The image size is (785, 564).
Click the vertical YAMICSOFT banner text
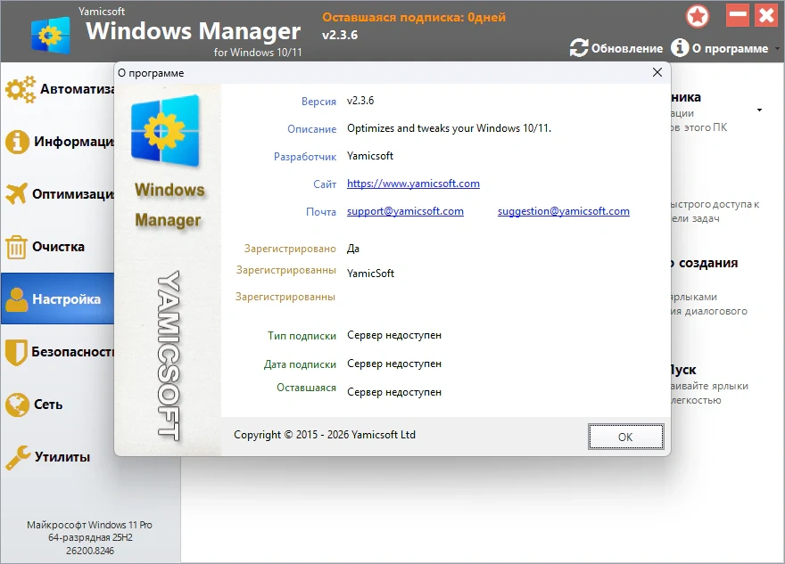(169, 356)
